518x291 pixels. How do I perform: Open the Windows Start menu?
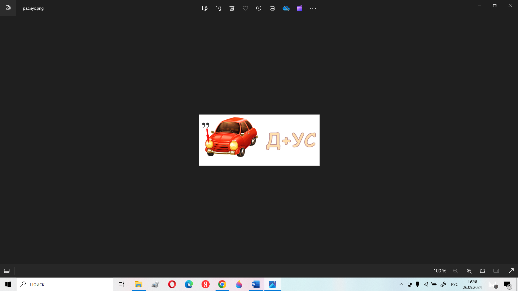pos(8,284)
